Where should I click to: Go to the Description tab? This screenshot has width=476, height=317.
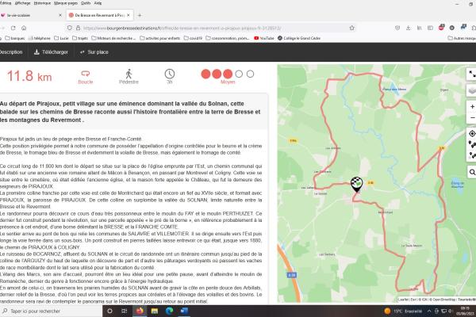point(10,52)
